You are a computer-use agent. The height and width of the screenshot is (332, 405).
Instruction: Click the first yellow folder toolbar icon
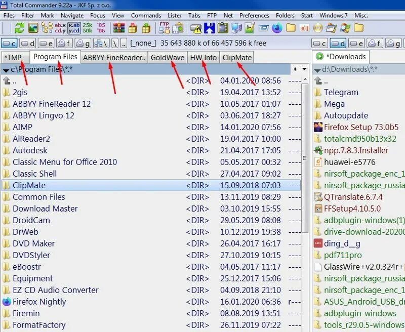coord(291,28)
